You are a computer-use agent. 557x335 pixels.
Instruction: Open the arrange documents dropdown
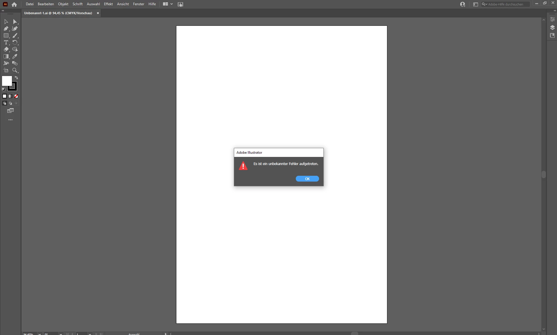pyautogui.click(x=168, y=4)
